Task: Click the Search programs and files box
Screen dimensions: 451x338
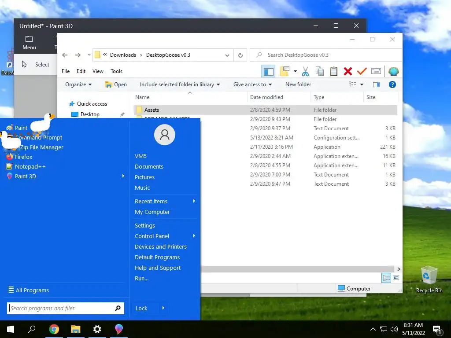Action: pyautogui.click(x=66, y=308)
